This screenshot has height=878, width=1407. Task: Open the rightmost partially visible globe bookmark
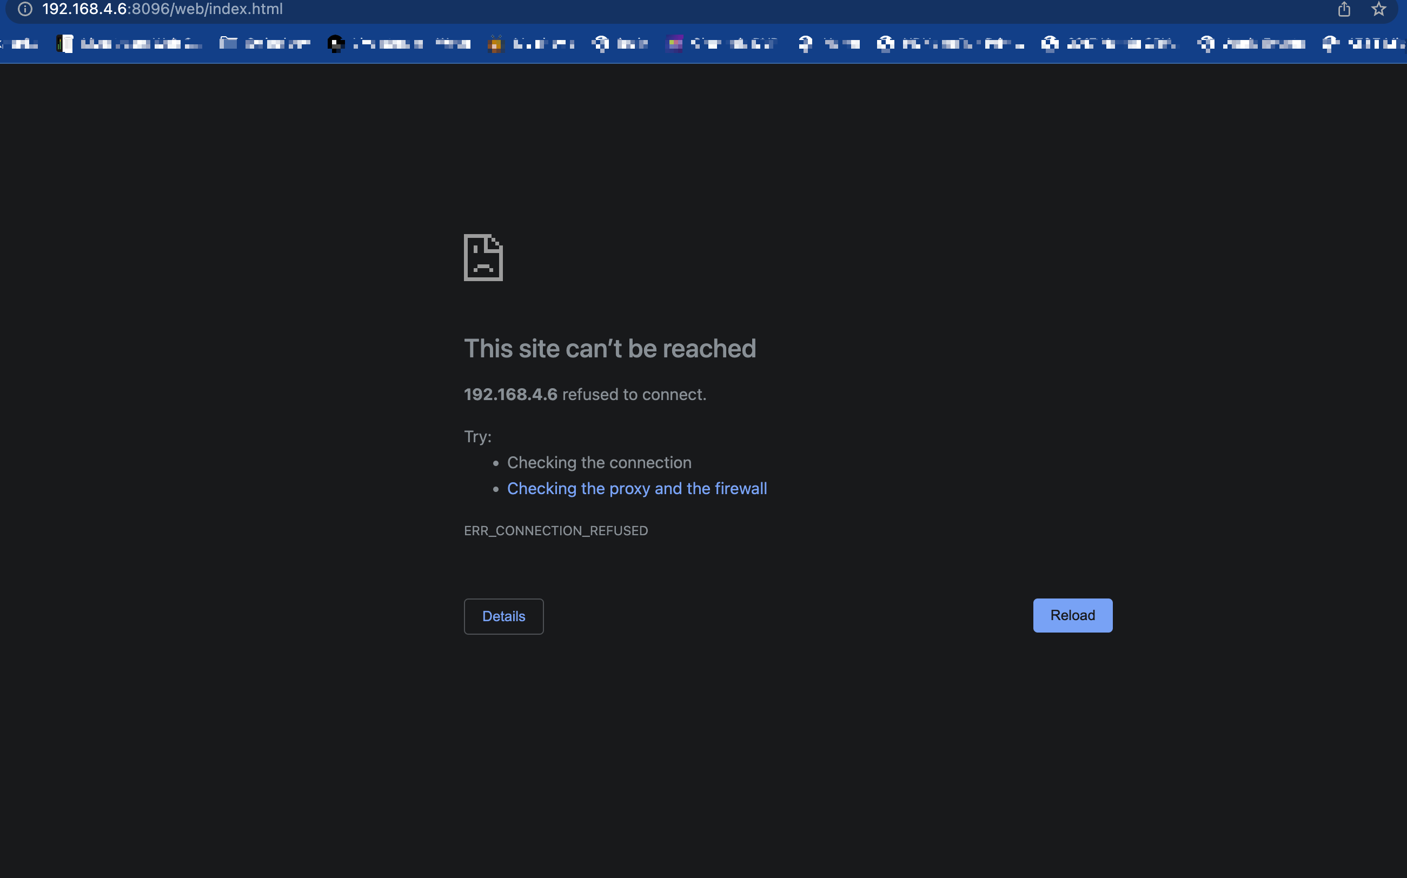pyautogui.click(x=1330, y=44)
